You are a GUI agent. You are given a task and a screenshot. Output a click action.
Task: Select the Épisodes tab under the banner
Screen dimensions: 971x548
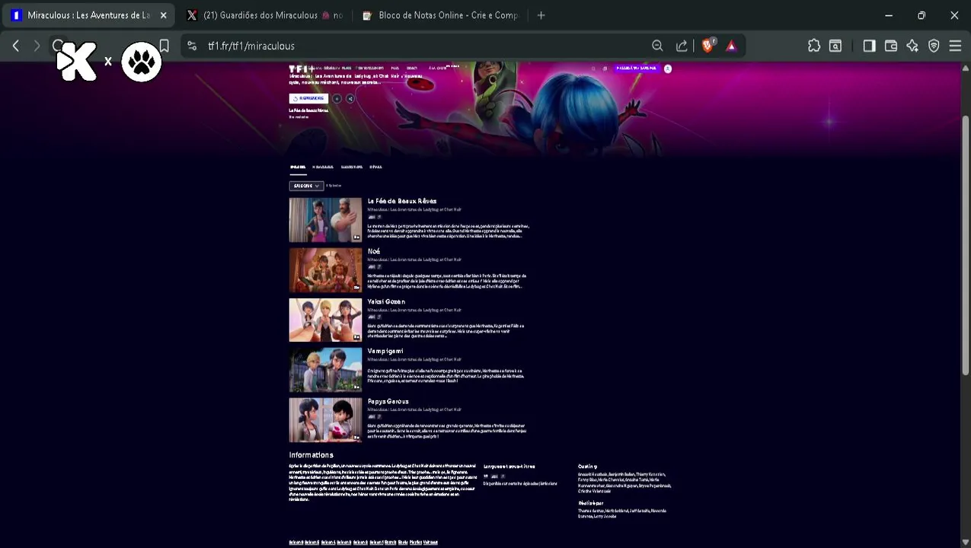click(x=297, y=167)
